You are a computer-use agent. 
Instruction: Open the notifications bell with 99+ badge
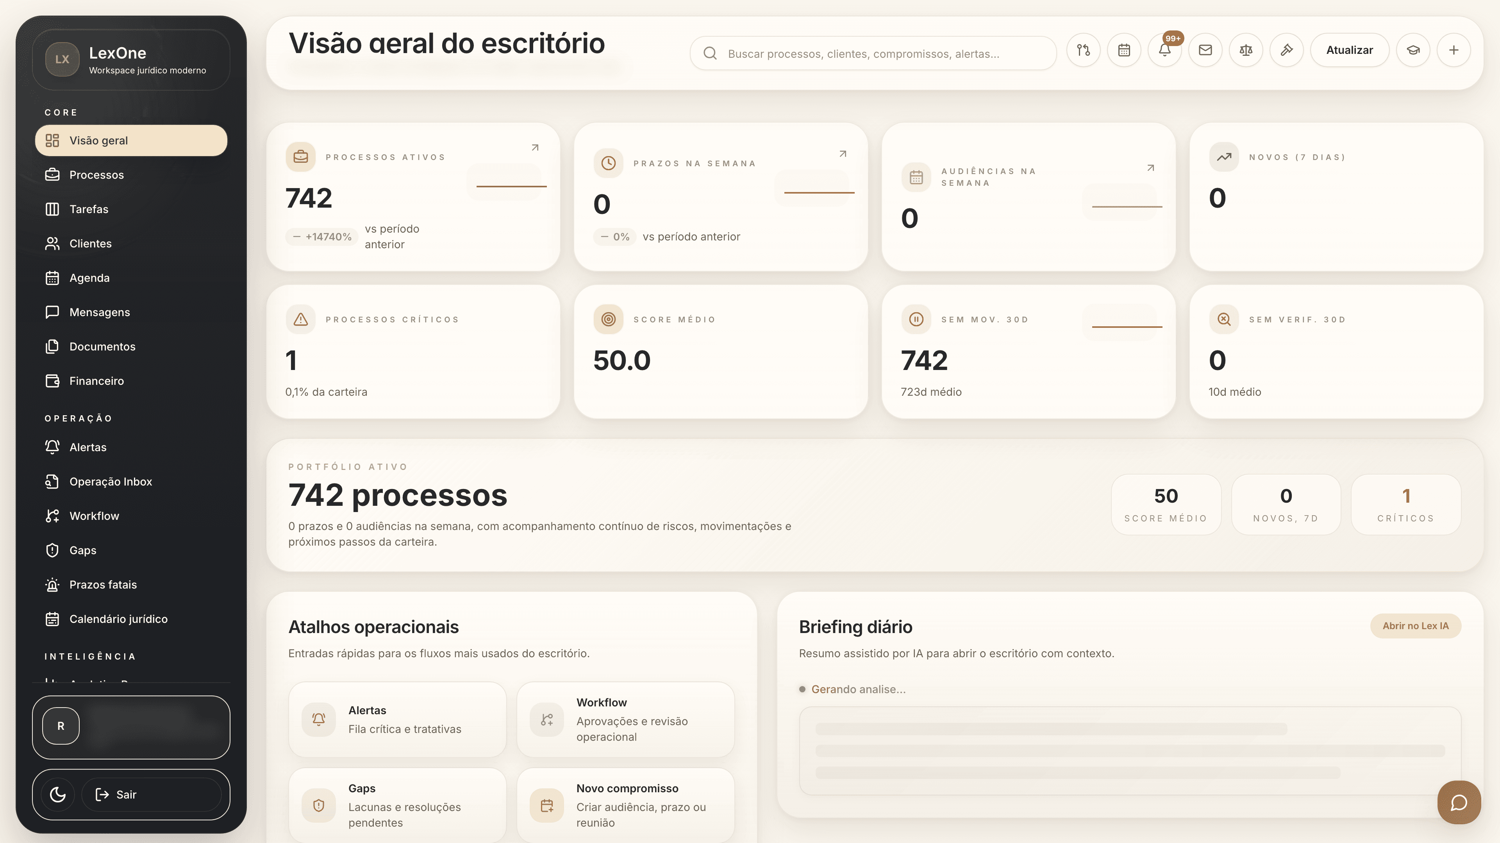click(x=1164, y=50)
